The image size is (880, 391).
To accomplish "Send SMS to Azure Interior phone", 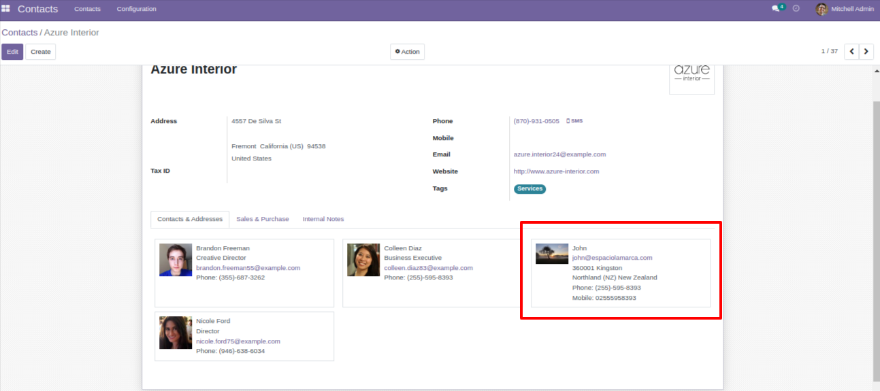I will click(x=574, y=121).
